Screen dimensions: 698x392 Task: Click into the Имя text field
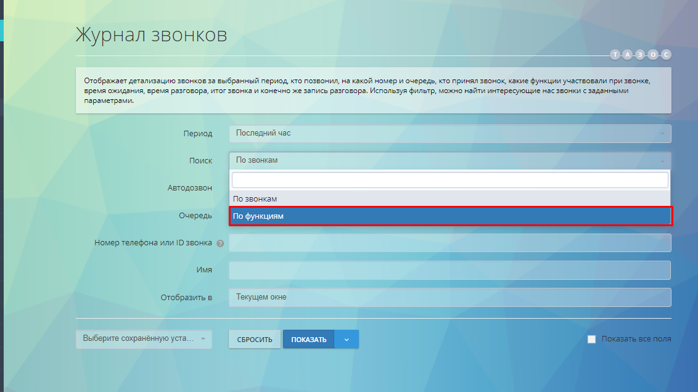tap(450, 271)
